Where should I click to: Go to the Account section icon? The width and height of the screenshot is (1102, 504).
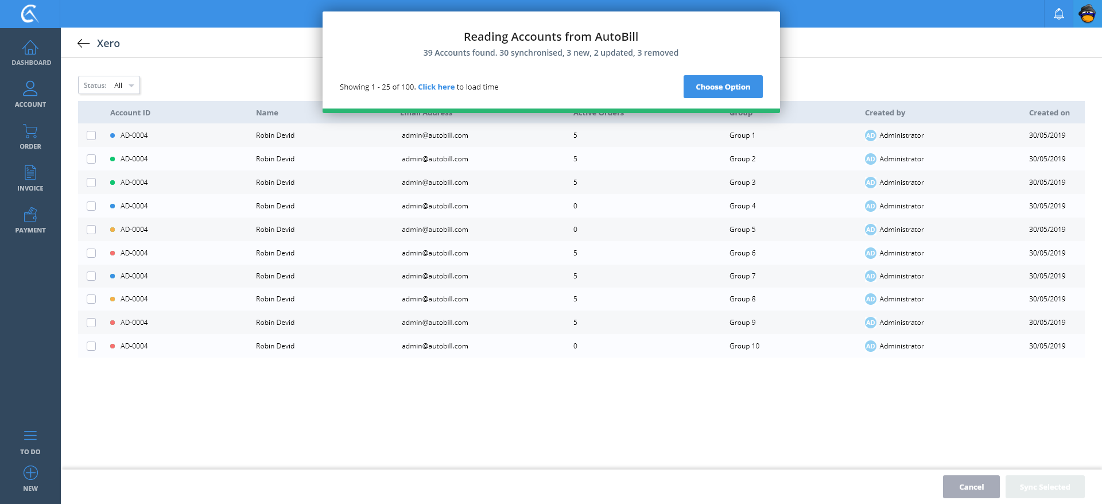[30, 89]
